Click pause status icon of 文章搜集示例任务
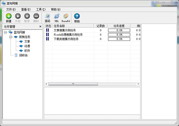Viewport: 179px width, 126px height. pyautogui.click(x=47, y=30)
